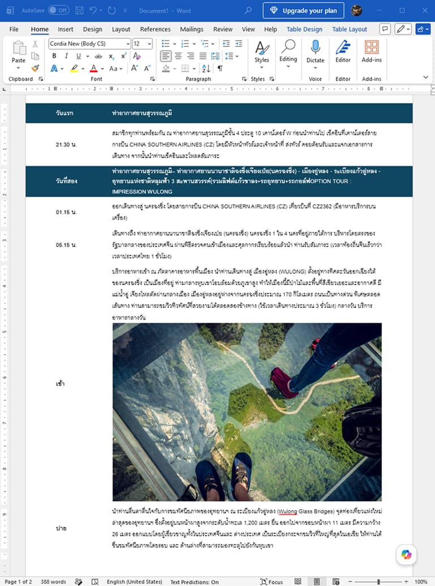Increase the font size

click(x=134, y=68)
